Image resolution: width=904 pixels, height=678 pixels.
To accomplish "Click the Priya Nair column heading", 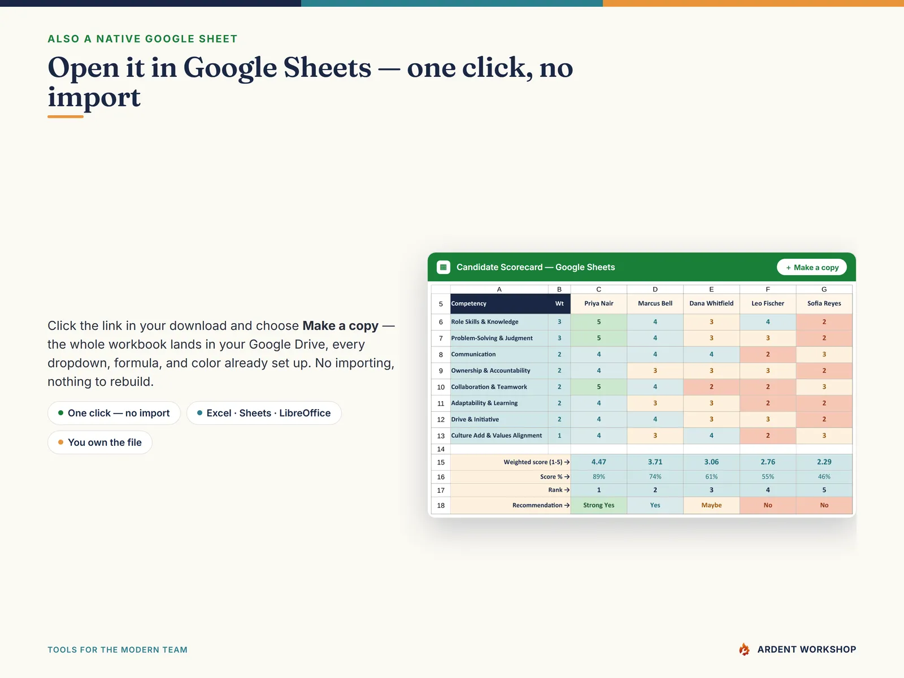I will click(x=599, y=303).
